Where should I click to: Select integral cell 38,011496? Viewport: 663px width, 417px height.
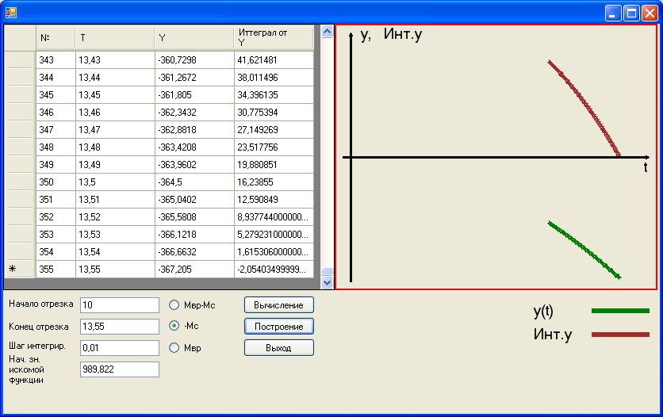274,78
